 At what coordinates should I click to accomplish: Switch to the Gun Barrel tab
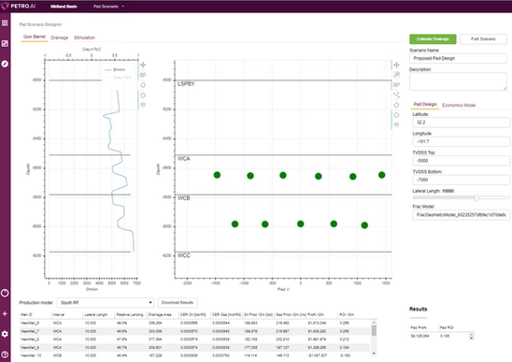[35, 36]
